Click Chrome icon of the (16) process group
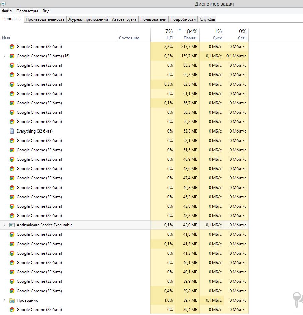 12,56
